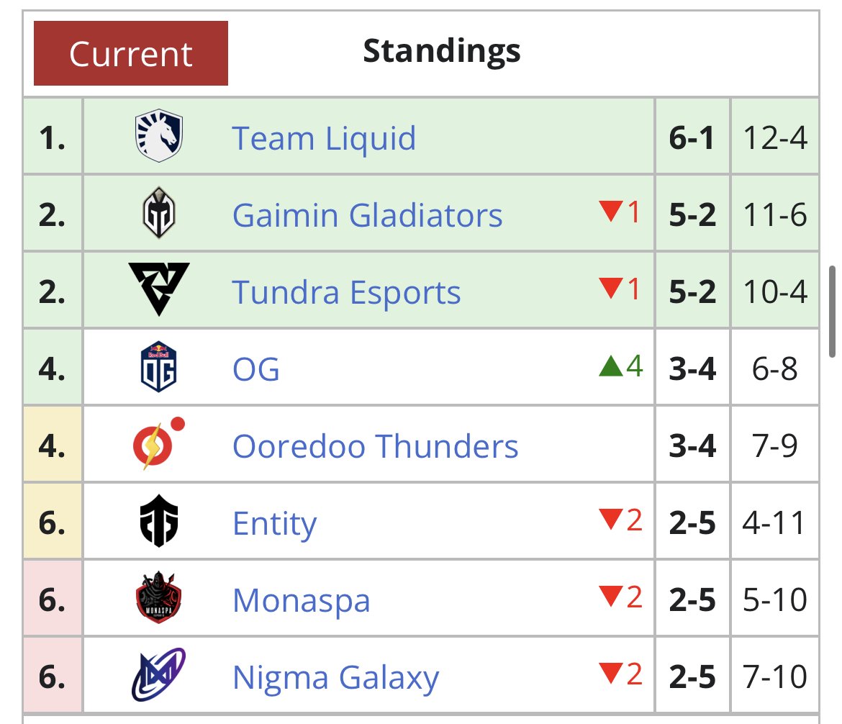Click the Tundra Esports triangle logo
The image size is (842, 724).
tap(159, 289)
